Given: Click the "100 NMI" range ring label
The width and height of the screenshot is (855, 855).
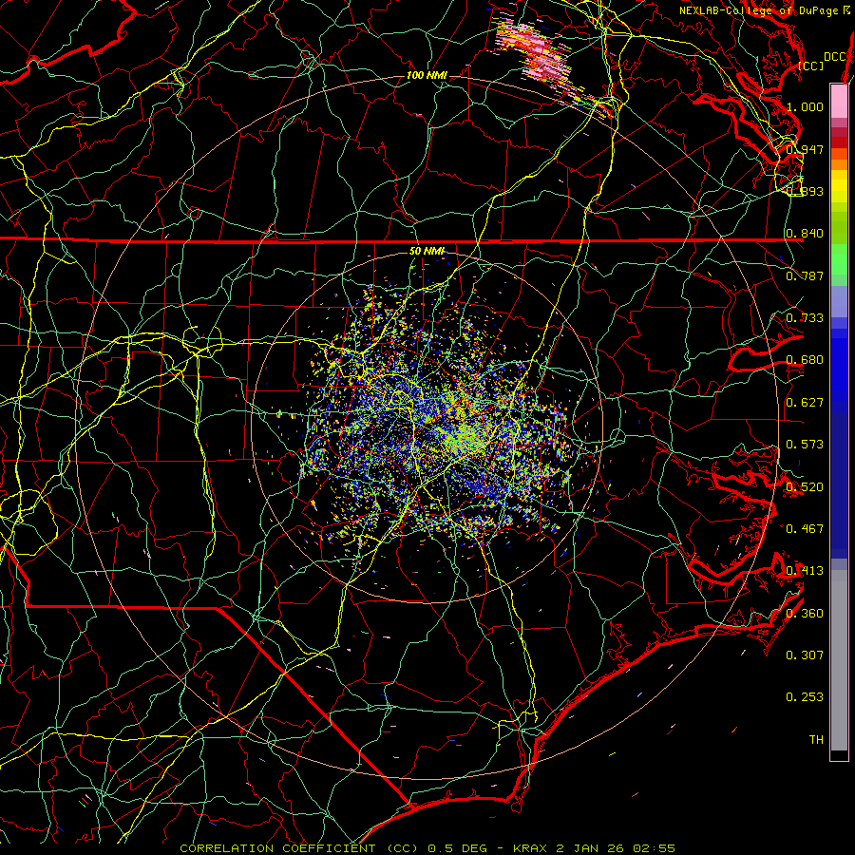Looking at the screenshot, I should [427, 75].
